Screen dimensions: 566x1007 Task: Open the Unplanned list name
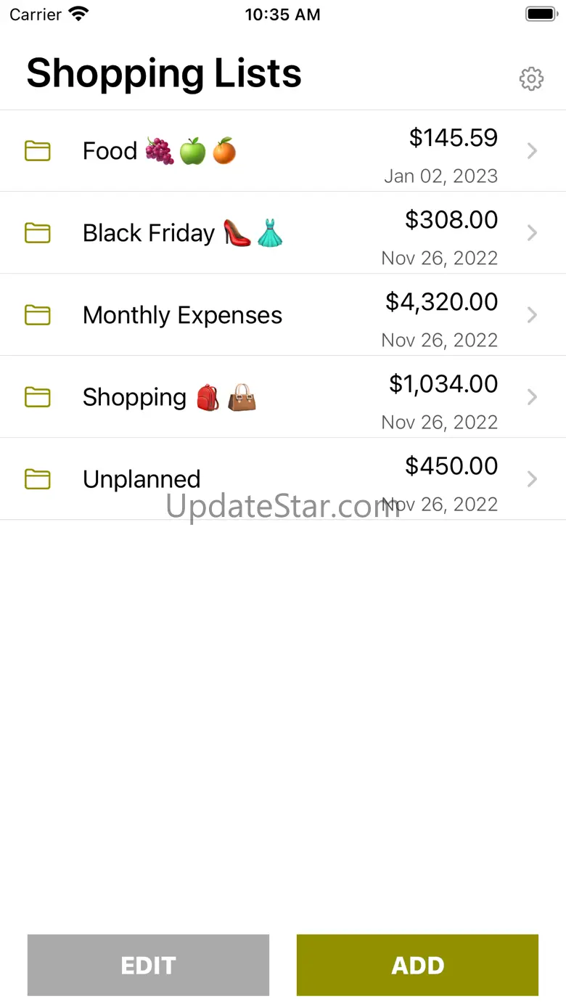pyautogui.click(x=141, y=479)
